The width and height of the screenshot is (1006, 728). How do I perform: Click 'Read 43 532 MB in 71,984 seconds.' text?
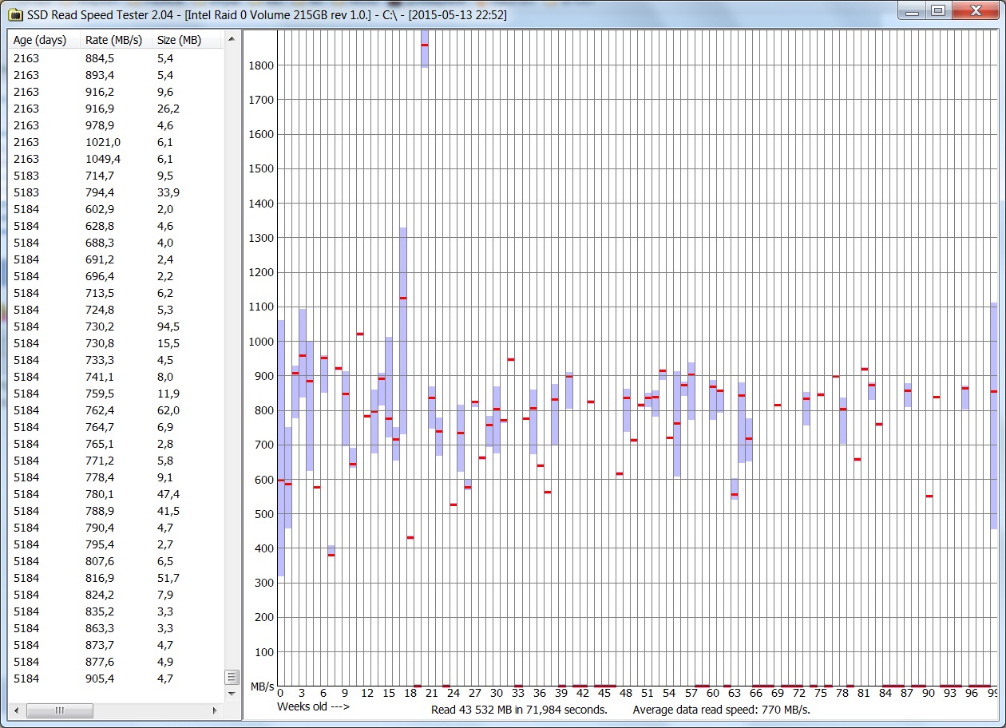coord(519,709)
